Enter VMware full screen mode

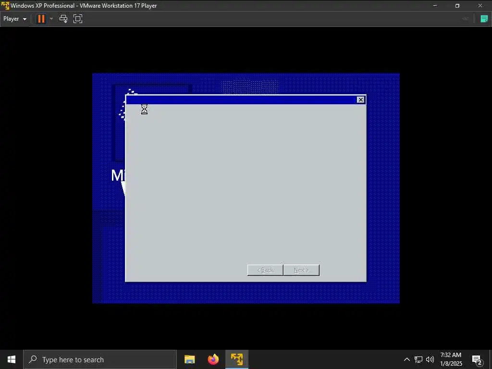(78, 19)
